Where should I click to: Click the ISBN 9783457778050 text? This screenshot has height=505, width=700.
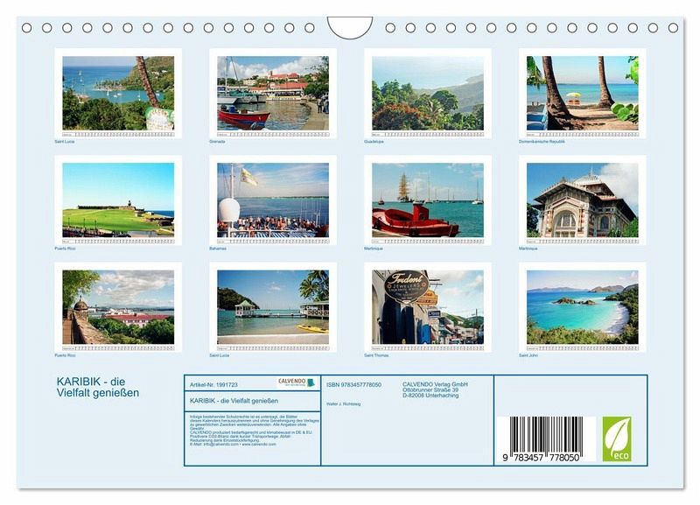[x=354, y=385]
